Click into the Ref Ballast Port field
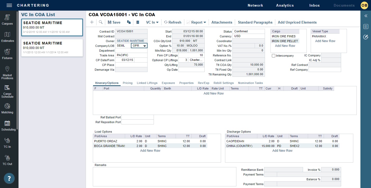Screen dimensions: 371x188 pyautogui.click(x=138, y=117)
